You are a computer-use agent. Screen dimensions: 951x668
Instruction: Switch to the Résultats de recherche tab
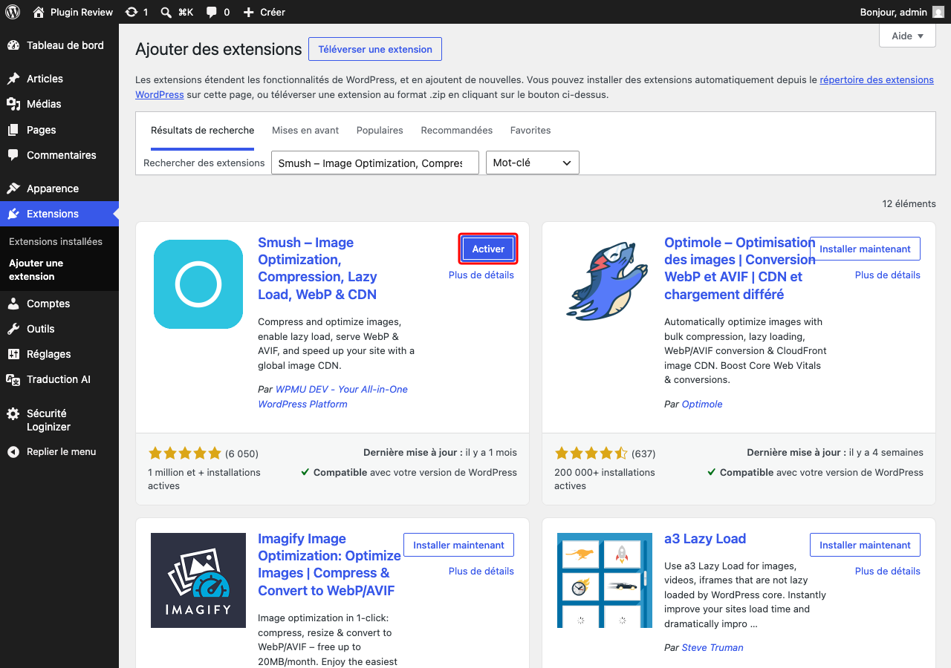click(202, 131)
